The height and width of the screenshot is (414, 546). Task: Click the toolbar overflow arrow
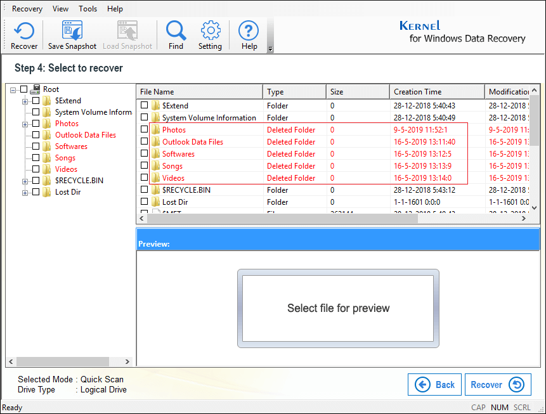[x=271, y=49]
